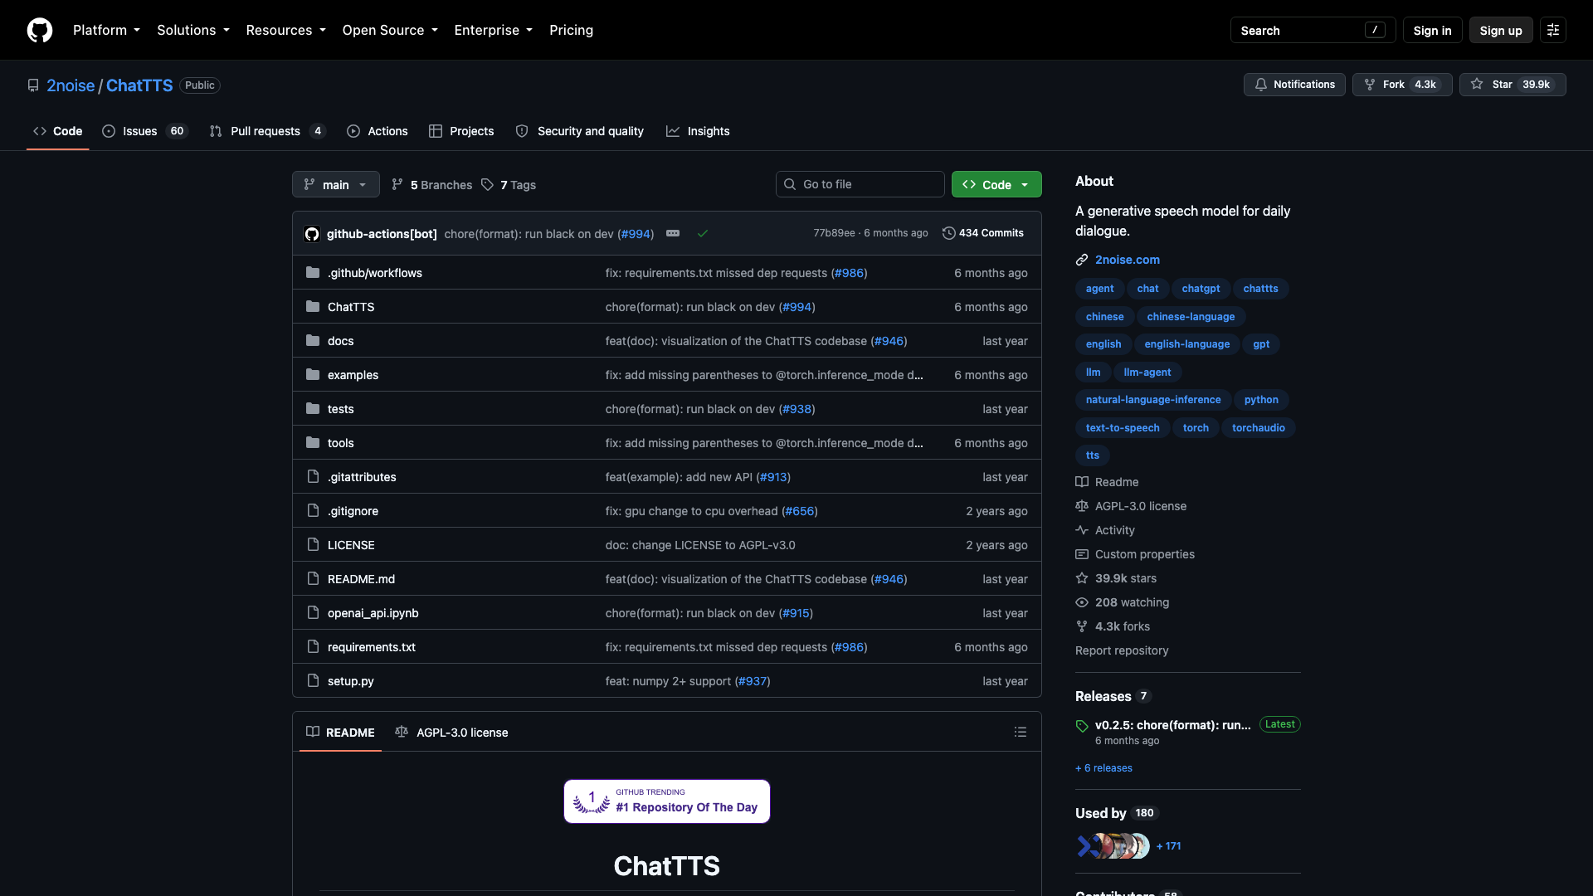This screenshot has height=896, width=1593.
Task: Open the Insights tab
Action: 698,131
